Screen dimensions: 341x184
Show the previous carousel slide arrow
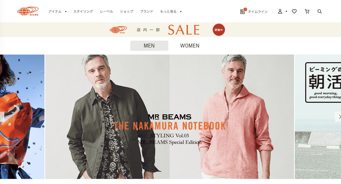pyautogui.click(x=2, y=117)
